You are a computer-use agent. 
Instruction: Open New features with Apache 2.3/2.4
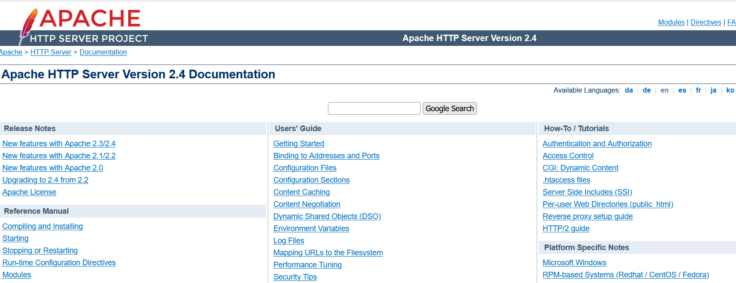tap(59, 144)
